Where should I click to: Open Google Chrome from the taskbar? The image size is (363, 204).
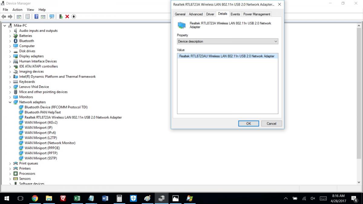[35, 198]
